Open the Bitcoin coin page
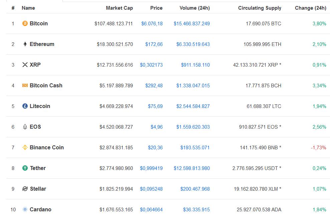This screenshot has height=217, width=330. pos(39,23)
